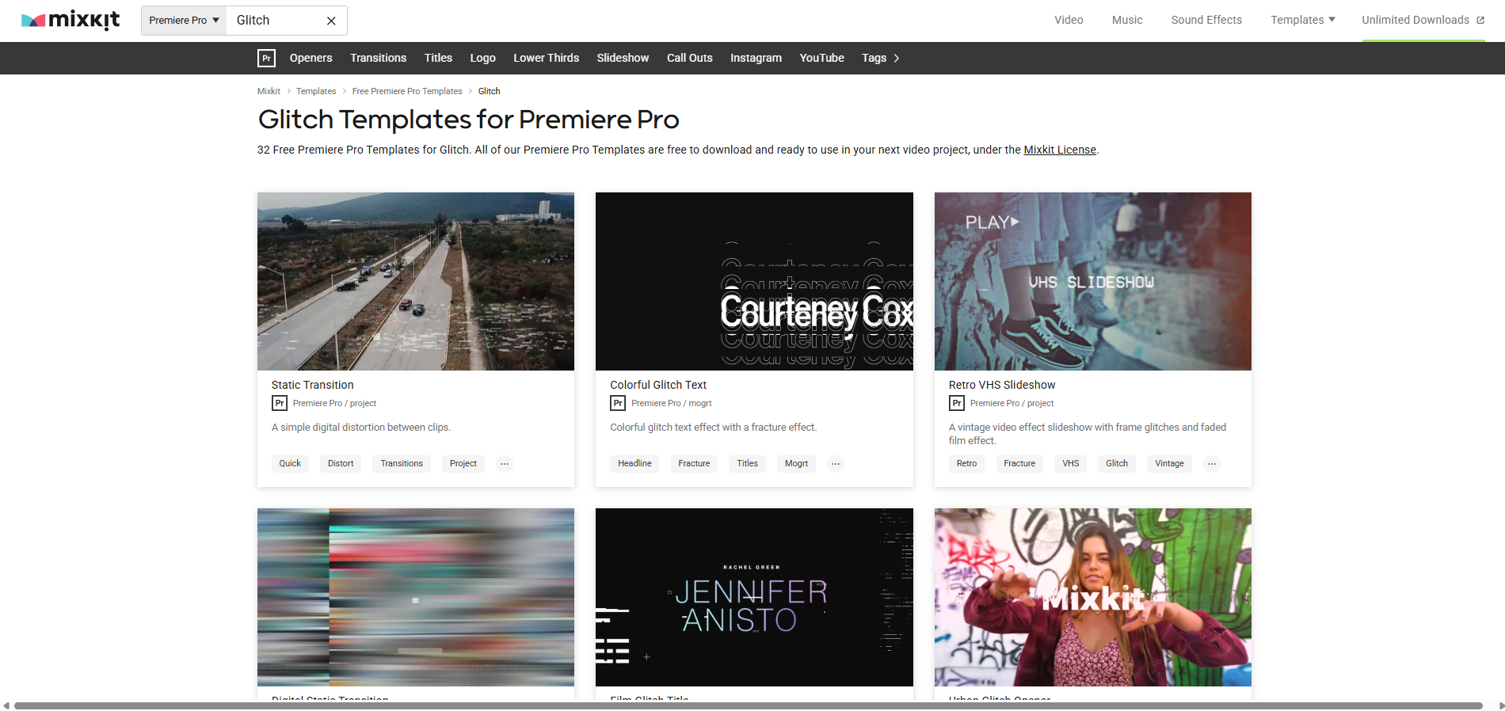
Task: Select the Fracture tag on Retro VHS Slideshow card
Action: coord(1019,464)
